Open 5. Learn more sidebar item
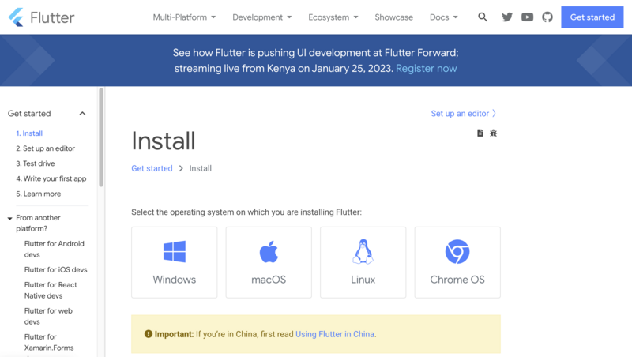The height and width of the screenshot is (357, 632). coord(38,194)
